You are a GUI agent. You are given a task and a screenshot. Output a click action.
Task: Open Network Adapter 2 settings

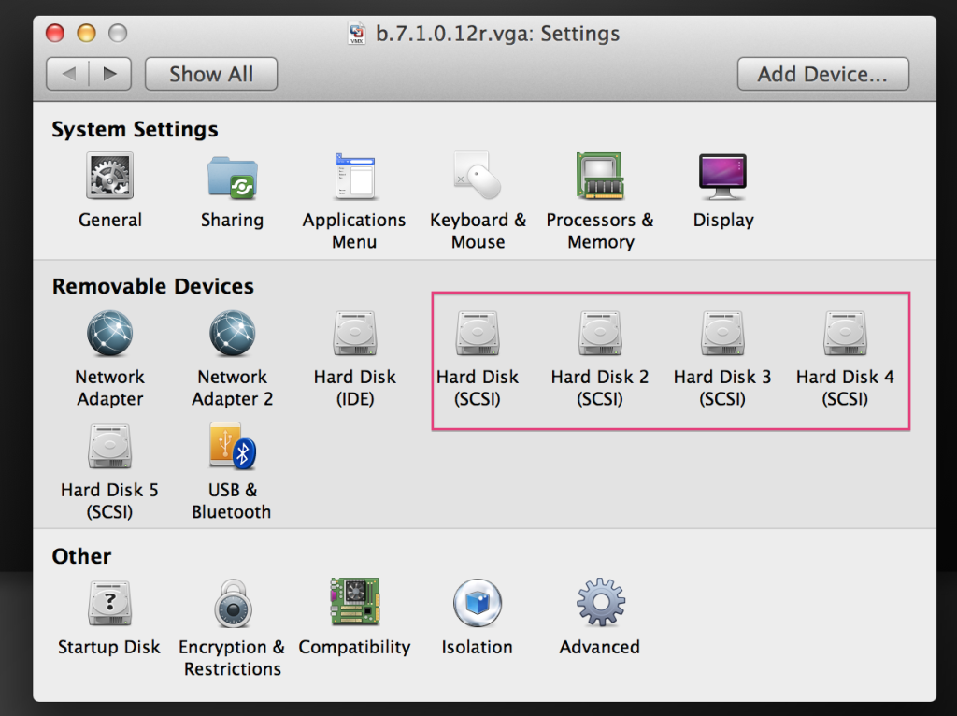point(232,335)
